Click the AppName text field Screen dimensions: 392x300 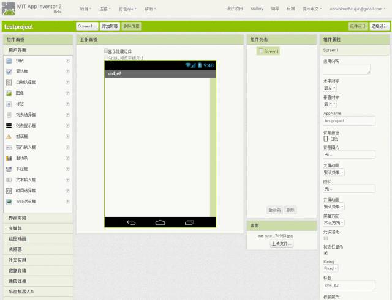[x=349, y=121]
